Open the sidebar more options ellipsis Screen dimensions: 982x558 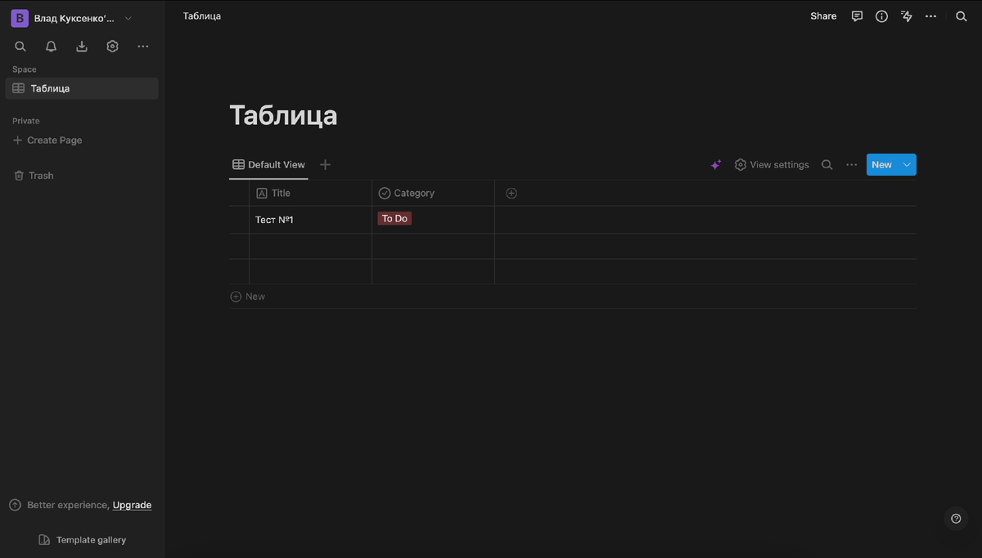143,47
